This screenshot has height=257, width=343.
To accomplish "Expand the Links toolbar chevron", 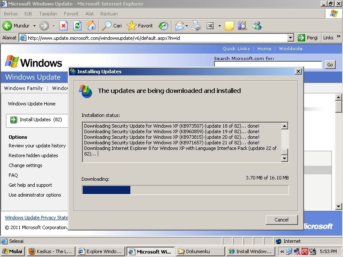I will coord(339,36).
